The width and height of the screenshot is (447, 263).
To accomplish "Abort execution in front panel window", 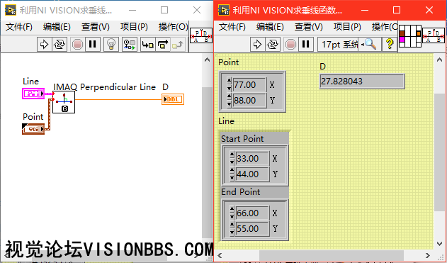I will (290, 45).
